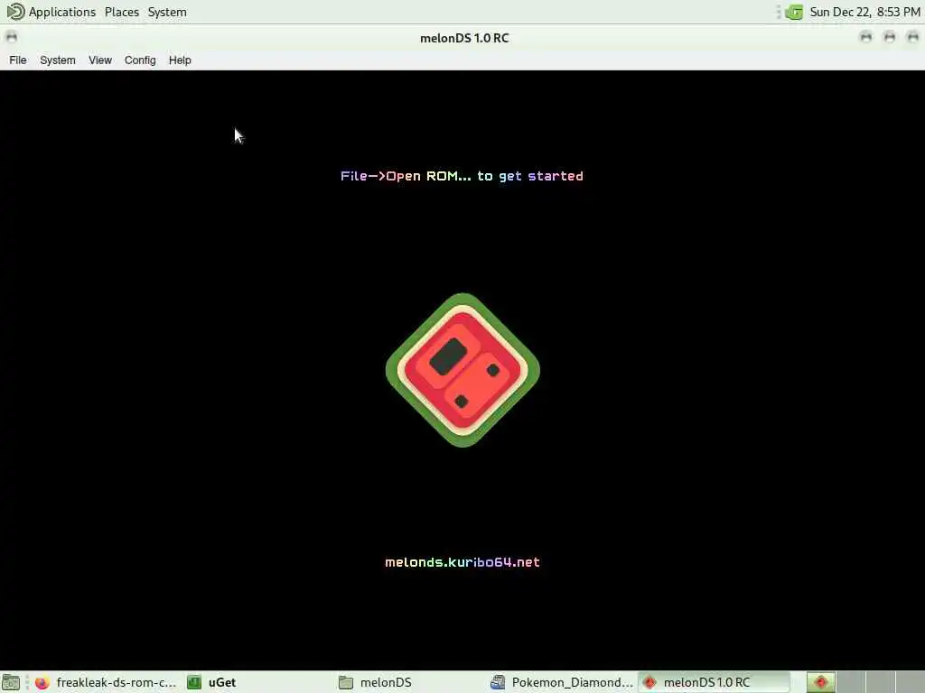Open the Help menu
Viewport: 925px width, 693px height.
[180, 60]
